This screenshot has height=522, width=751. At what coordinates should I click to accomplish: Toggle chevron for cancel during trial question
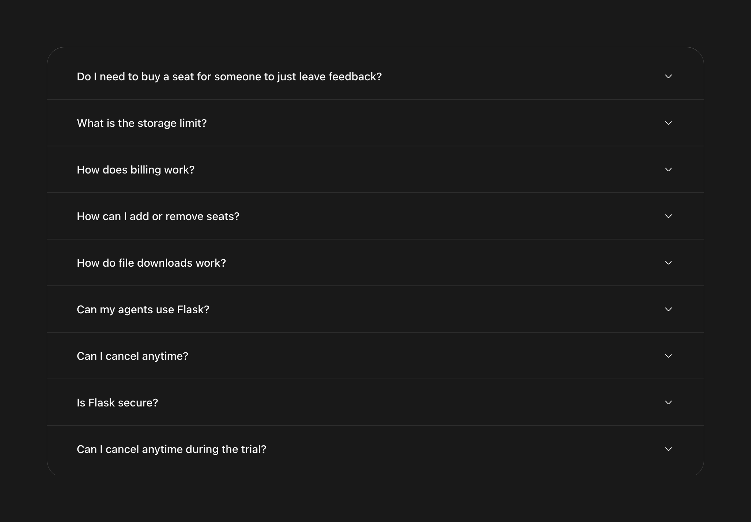coord(668,449)
